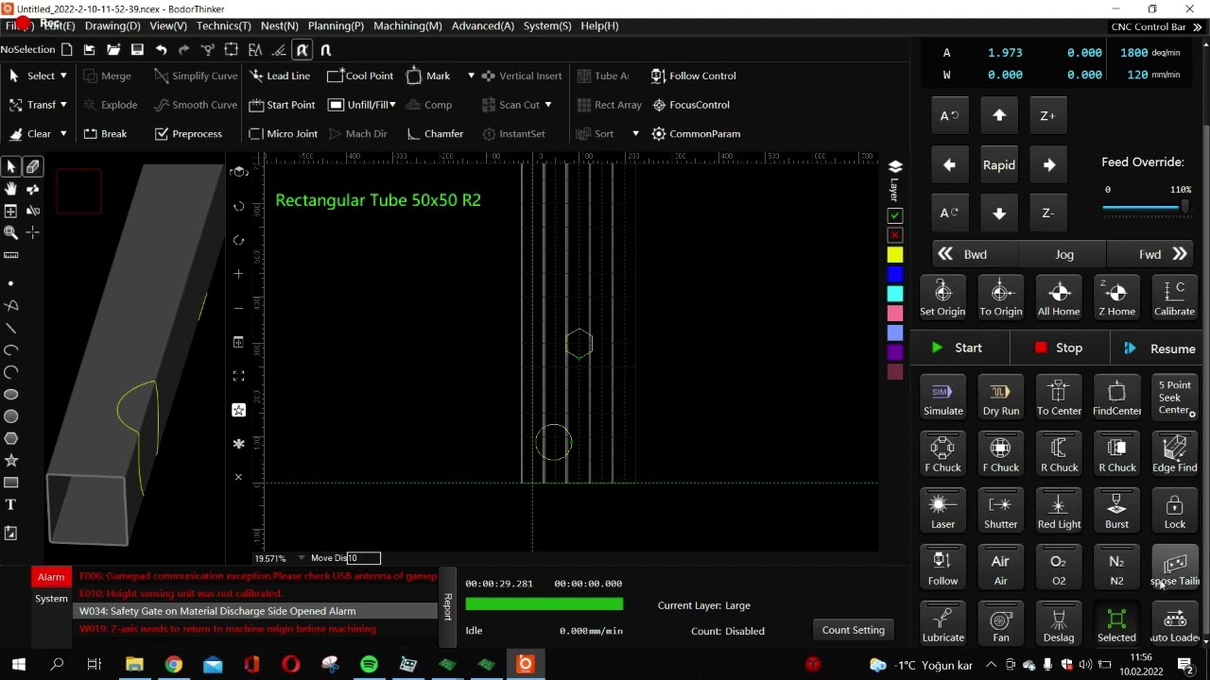Expand the Unfill/Fill dropdown
This screenshot has height=680, width=1210.
click(x=392, y=105)
